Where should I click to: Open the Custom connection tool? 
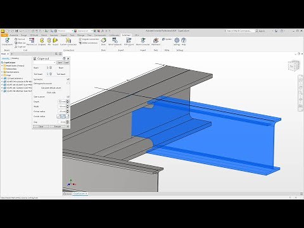(x=68, y=42)
